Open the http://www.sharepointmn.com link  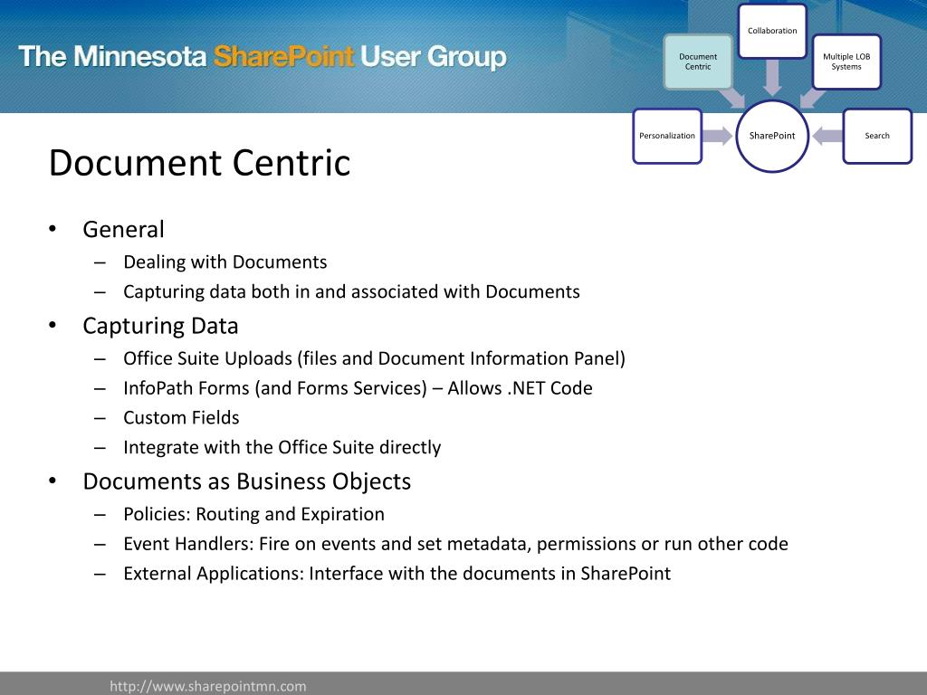(x=208, y=686)
